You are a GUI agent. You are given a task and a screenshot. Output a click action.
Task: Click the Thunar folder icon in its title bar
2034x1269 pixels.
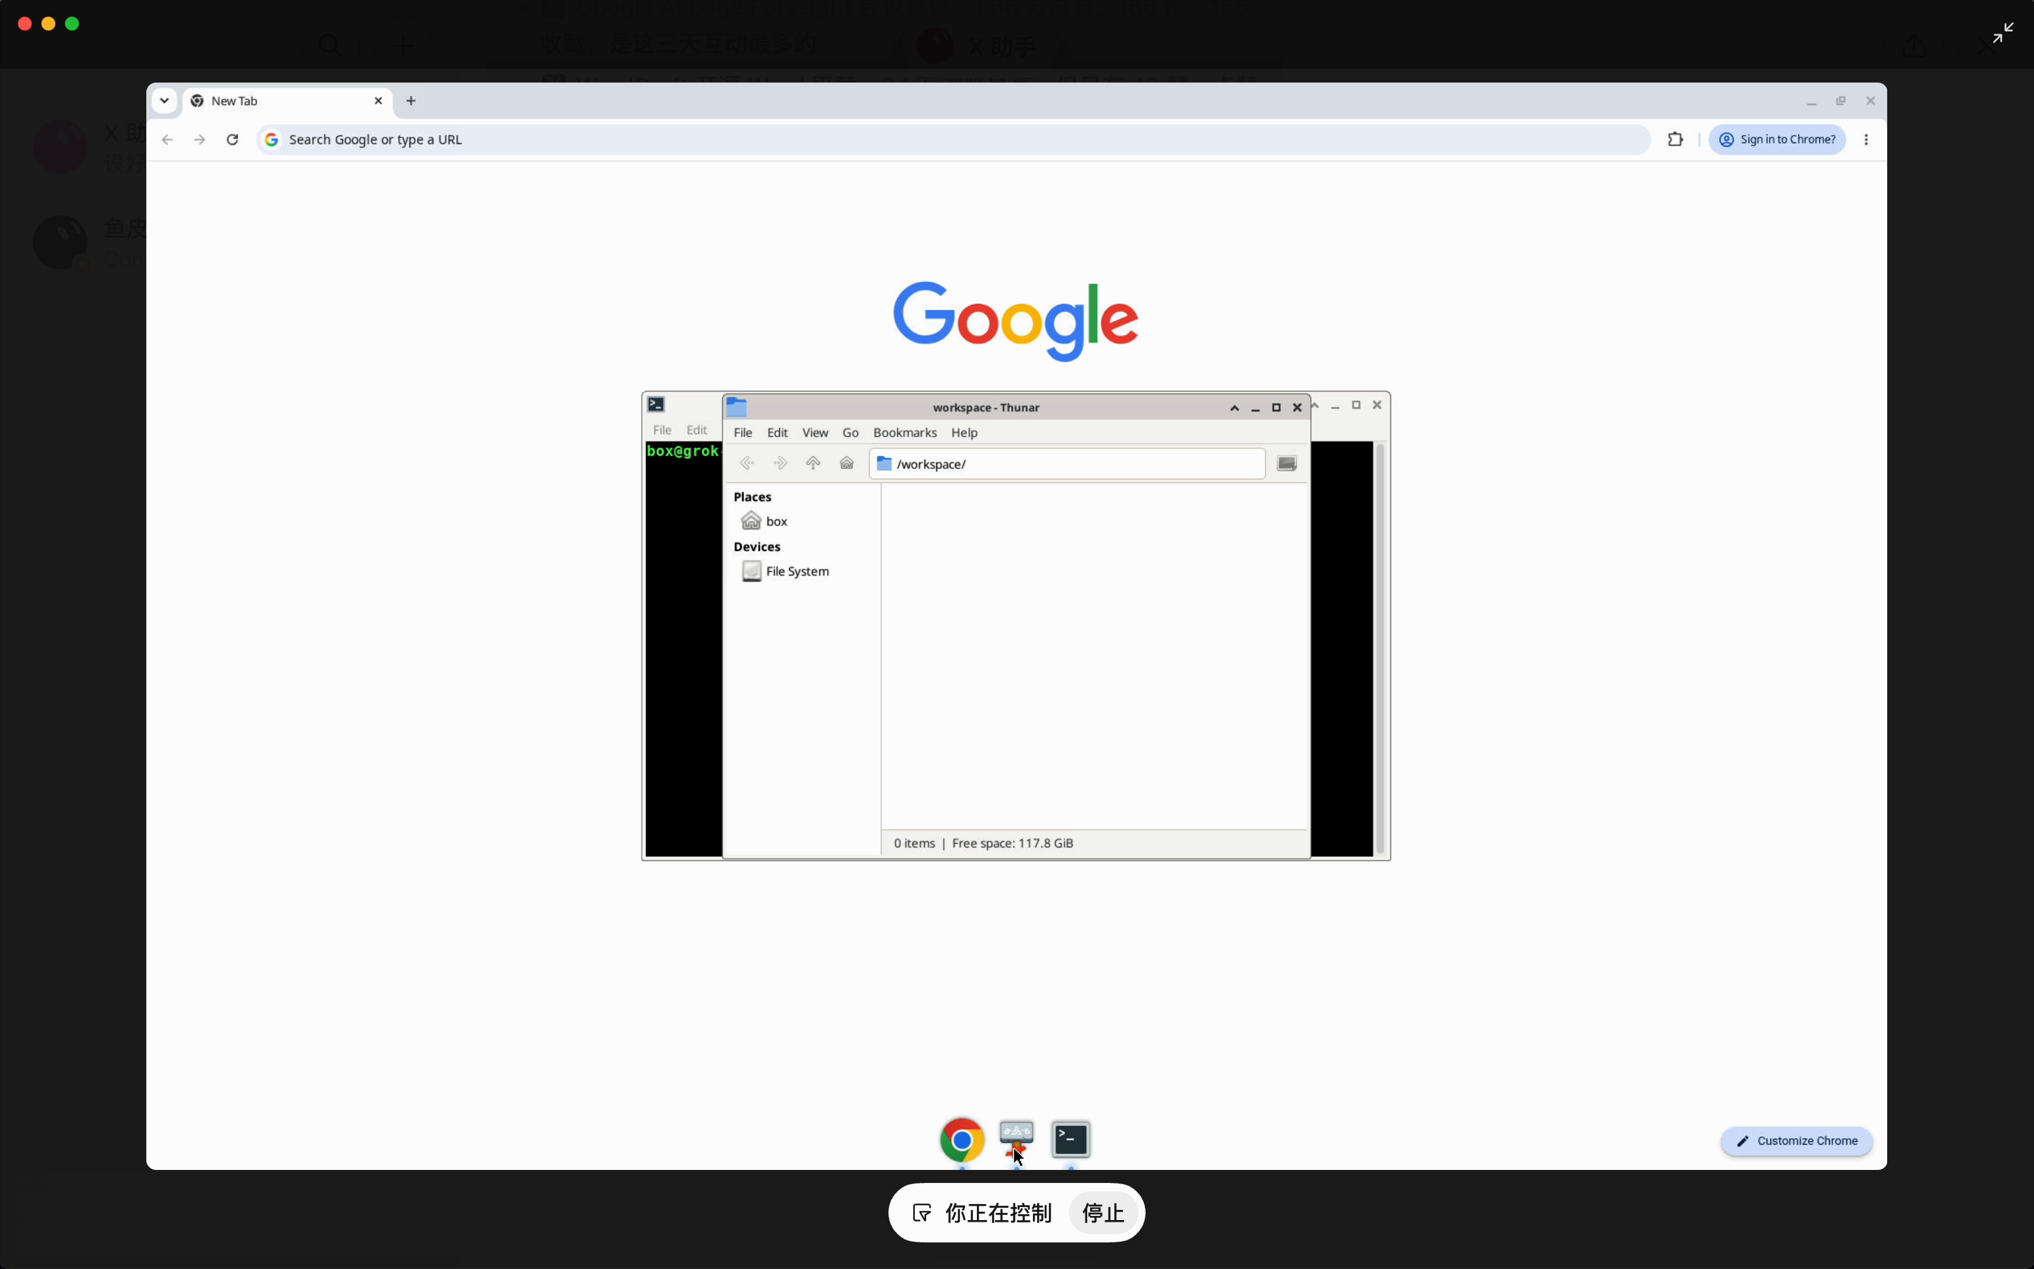pos(736,407)
